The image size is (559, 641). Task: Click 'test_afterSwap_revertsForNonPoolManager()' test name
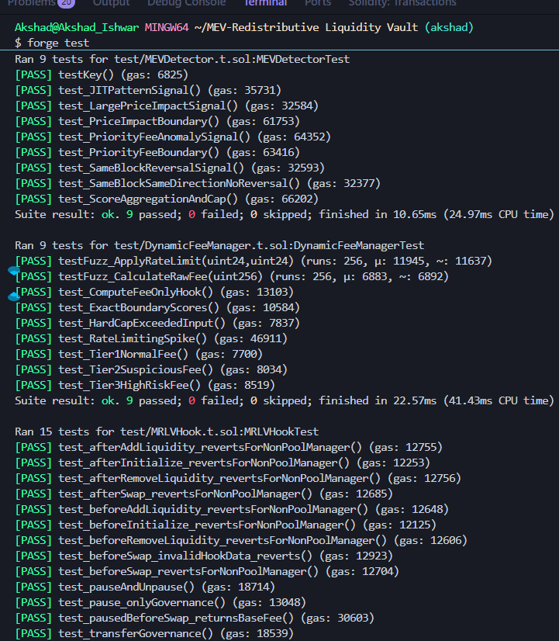pyautogui.click(x=185, y=494)
